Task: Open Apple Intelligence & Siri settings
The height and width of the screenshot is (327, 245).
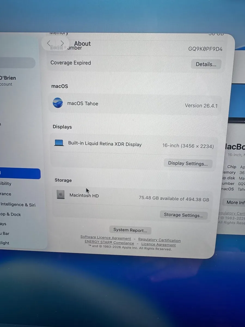Action: (18, 204)
